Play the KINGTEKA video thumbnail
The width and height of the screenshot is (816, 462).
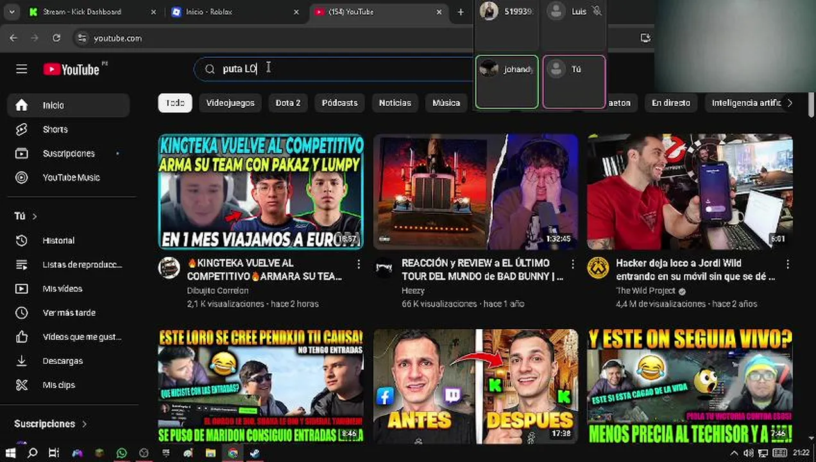pos(261,192)
